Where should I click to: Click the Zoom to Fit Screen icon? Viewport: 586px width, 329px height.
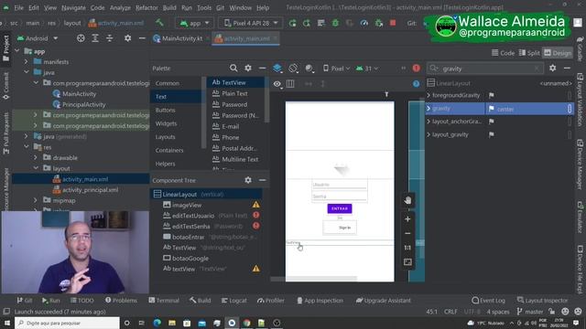[407, 262]
